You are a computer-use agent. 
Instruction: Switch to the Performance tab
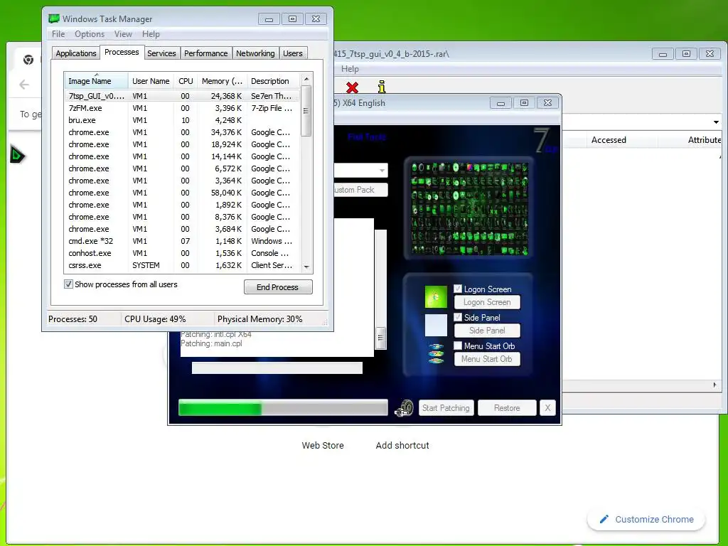(x=205, y=53)
